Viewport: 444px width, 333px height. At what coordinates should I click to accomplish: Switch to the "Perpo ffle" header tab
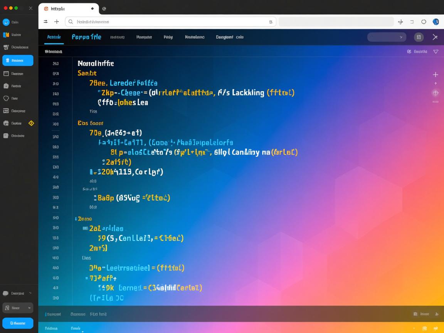coord(86,37)
